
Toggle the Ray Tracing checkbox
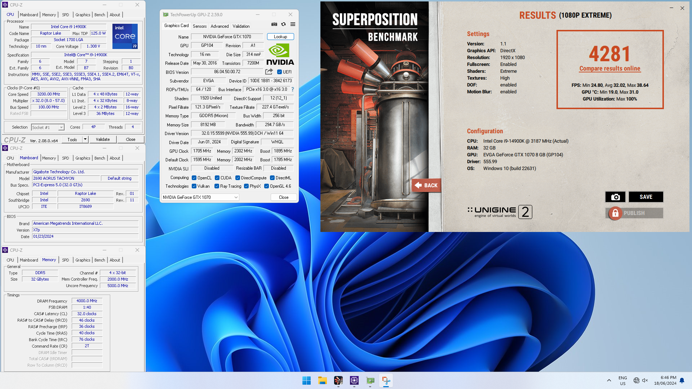pos(217,186)
